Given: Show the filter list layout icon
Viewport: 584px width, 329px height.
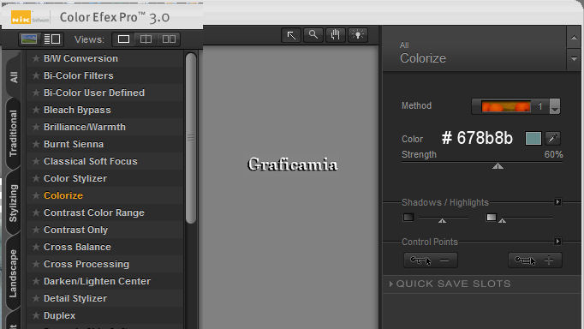Looking at the screenshot, I should (x=52, y=39).
